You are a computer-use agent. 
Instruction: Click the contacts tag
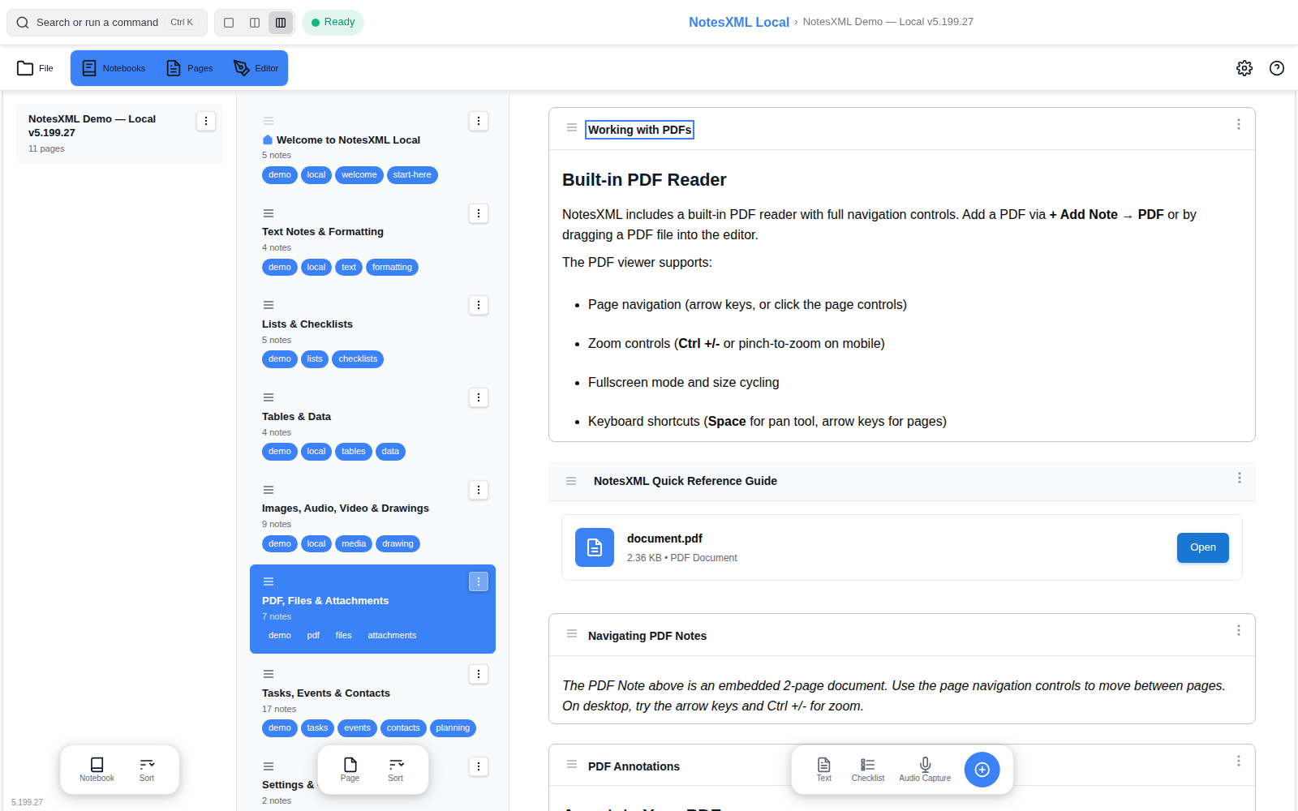click(x=403, y=728)
